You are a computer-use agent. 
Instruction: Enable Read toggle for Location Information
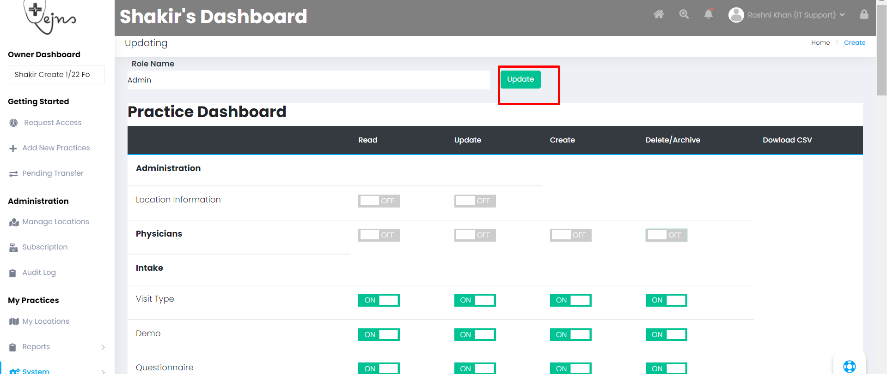coord(379,201)
